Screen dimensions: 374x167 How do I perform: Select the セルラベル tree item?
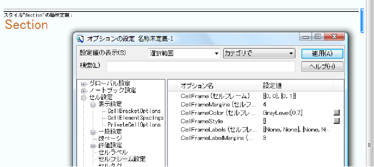pos(113,152)
